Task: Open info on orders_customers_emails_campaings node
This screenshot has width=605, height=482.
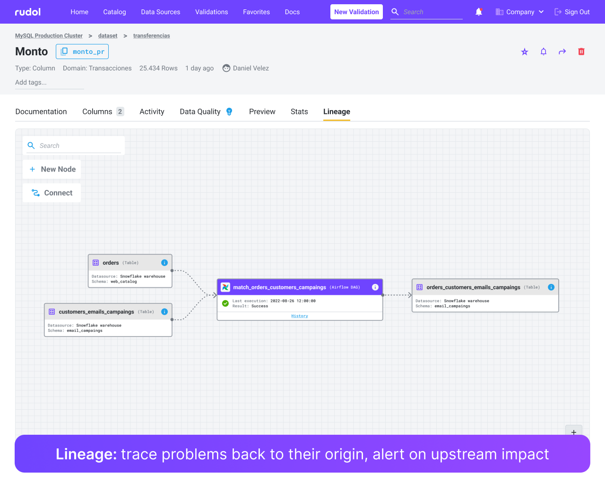Action: 551,287
